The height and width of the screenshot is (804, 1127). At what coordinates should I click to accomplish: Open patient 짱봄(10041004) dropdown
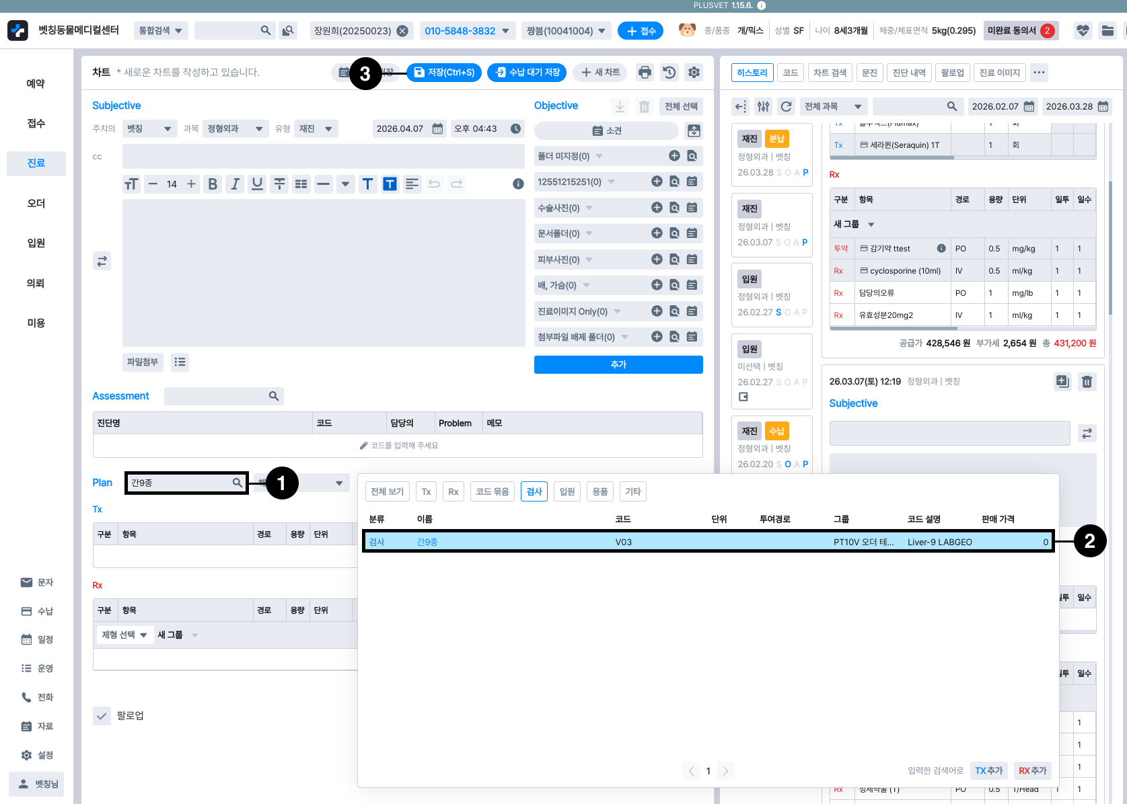click(x=566, y=31)
